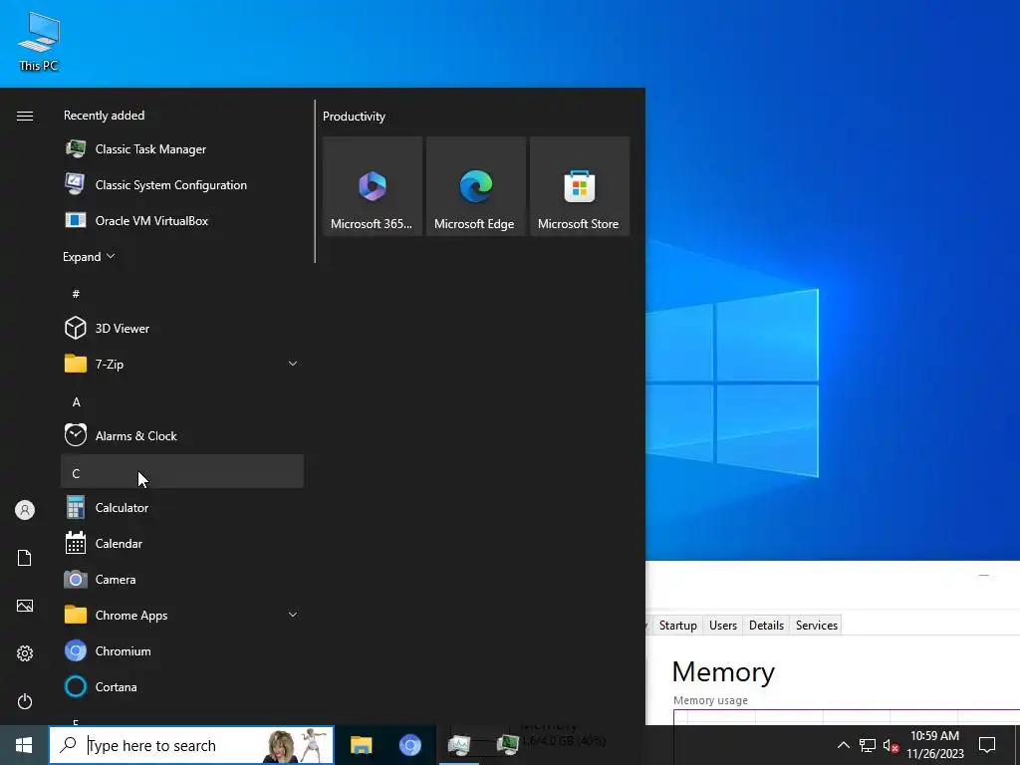The width and height of the screenshot is (1020, 765).
Task: Switch to the Services tab in Task Manager
Action: pos(817,626)
